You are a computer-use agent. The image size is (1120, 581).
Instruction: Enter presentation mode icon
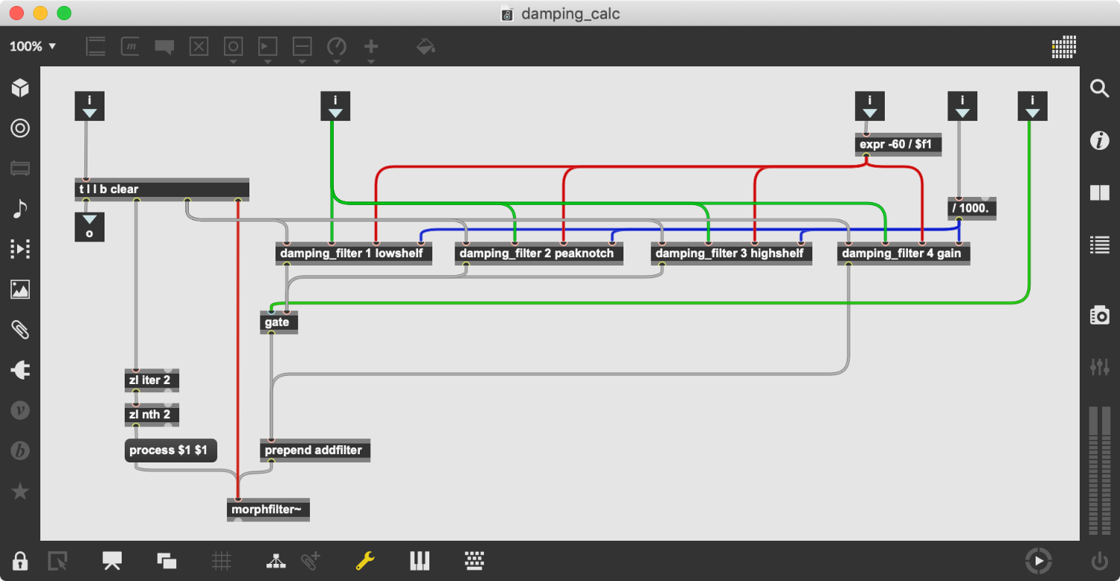(x=112, y=561)
